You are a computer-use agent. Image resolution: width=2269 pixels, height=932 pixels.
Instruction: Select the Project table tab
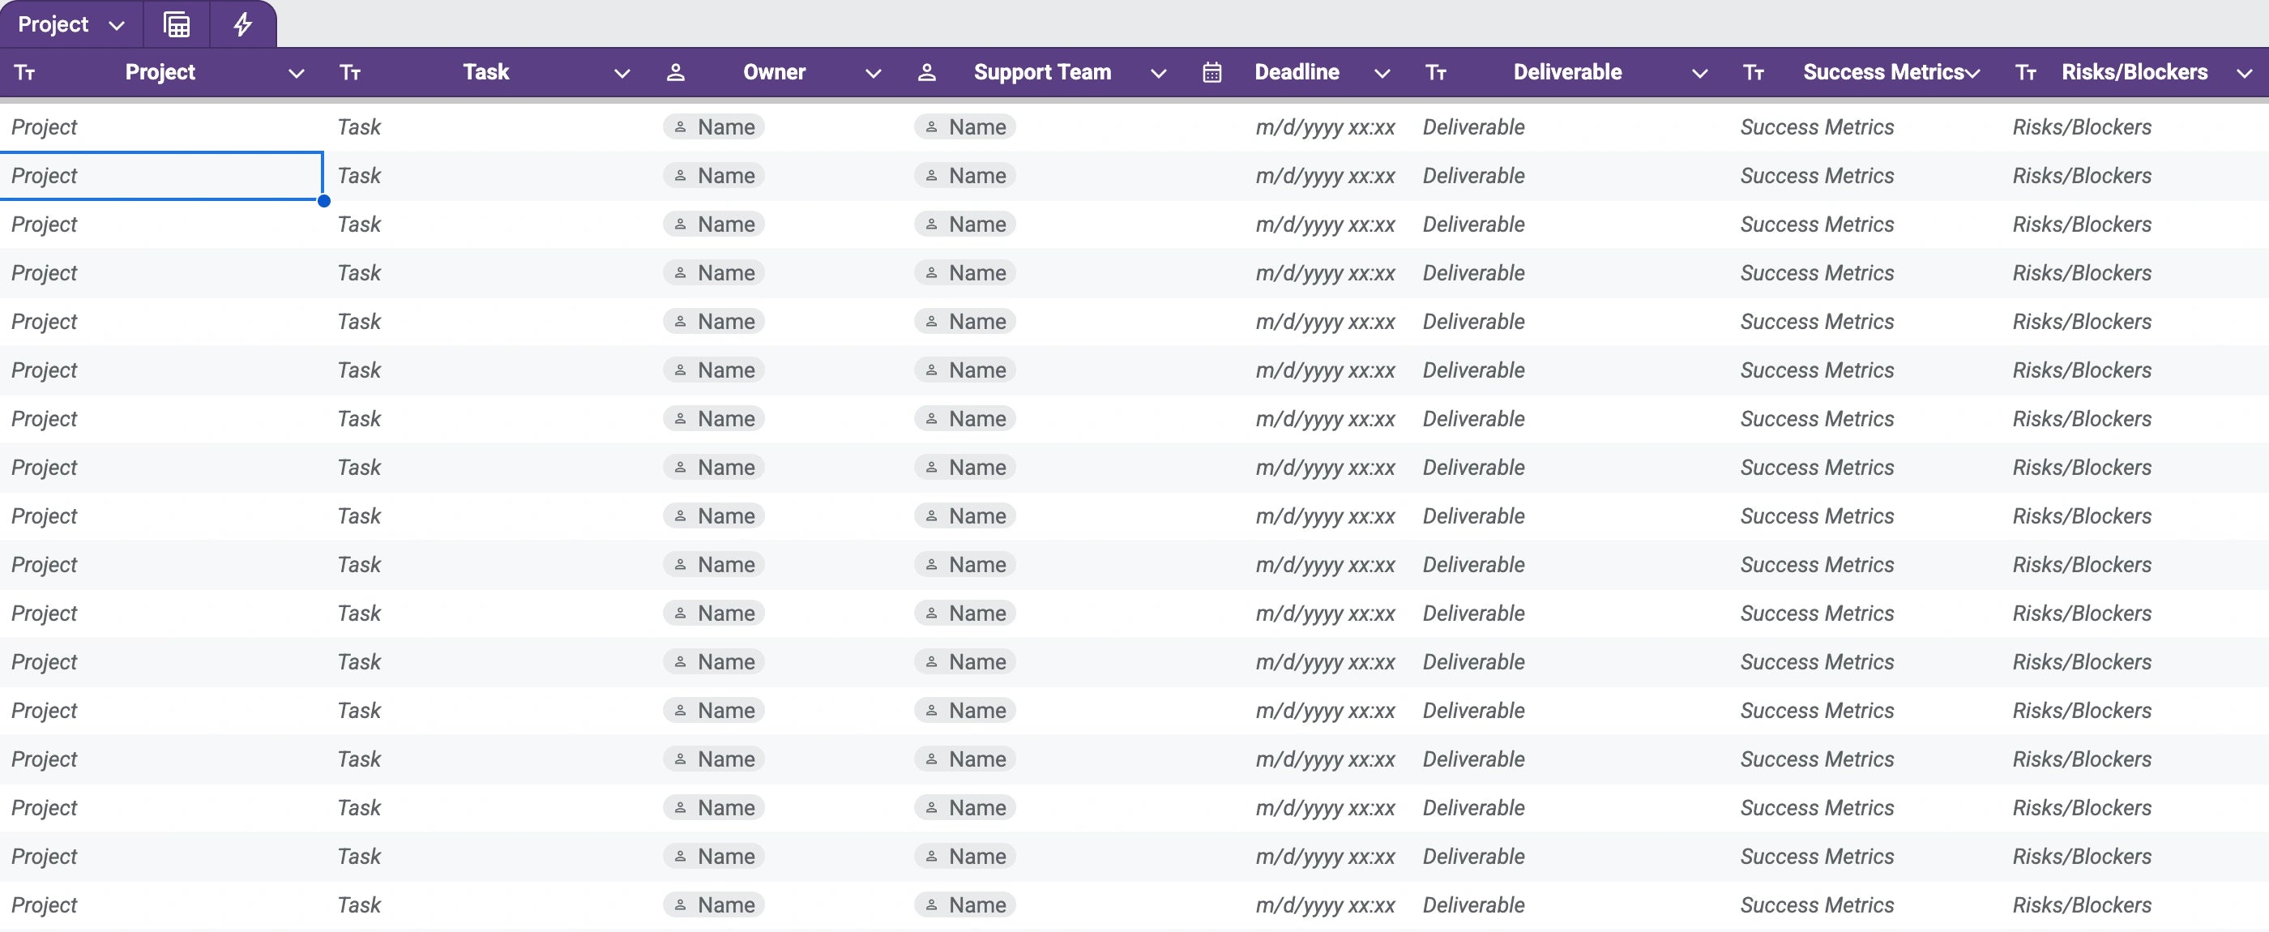coord(53,24)
